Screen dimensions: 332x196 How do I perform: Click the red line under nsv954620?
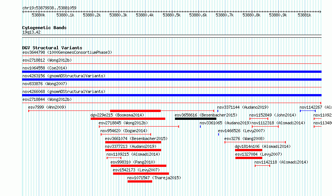point(126,134)
